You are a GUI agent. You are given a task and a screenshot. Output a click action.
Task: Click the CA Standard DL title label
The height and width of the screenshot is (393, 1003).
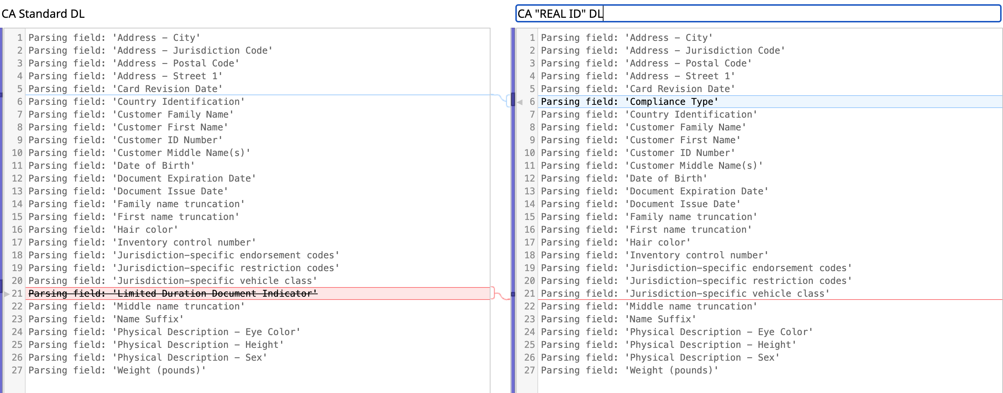pos(43,14)
